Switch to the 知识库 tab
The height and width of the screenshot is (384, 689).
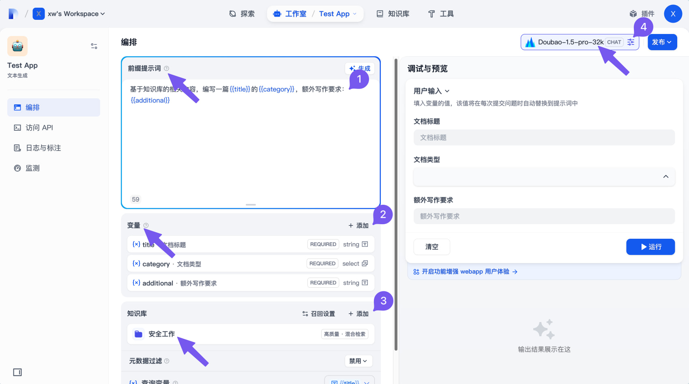(393, 14)
